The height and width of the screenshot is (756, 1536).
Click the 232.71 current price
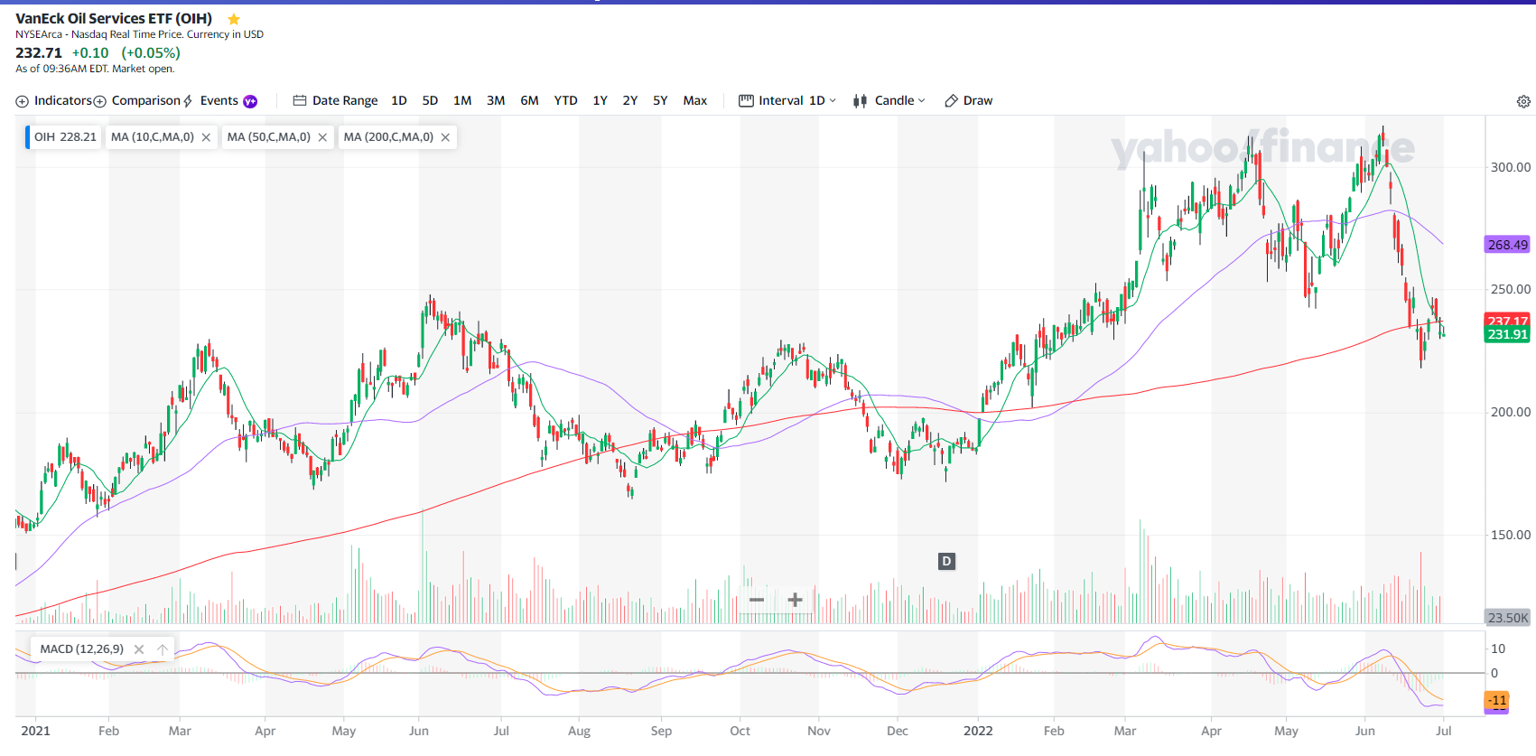coord(39,53)
